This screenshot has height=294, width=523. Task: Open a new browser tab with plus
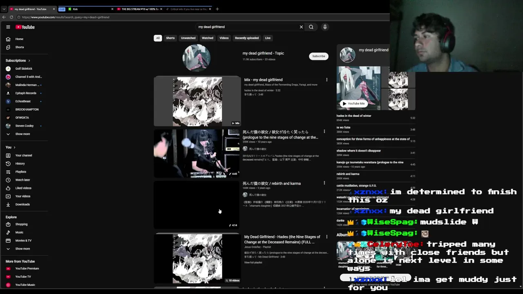pos(217,9)
